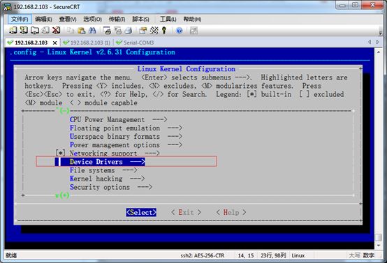Click the terminal scrollbar down arrow

[x=379, y=246]
